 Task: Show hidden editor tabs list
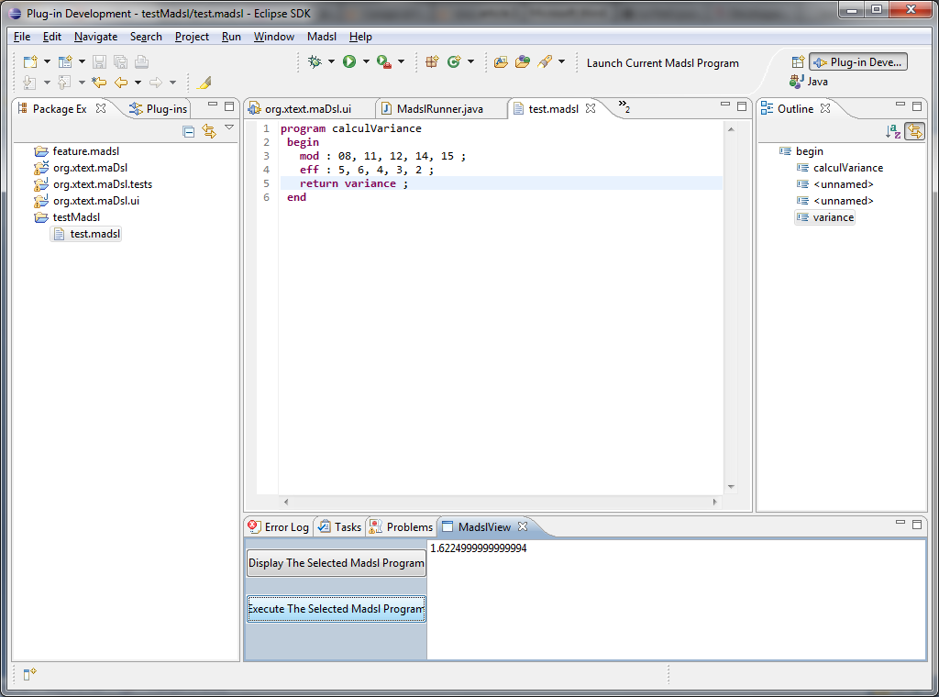point(624,106)
